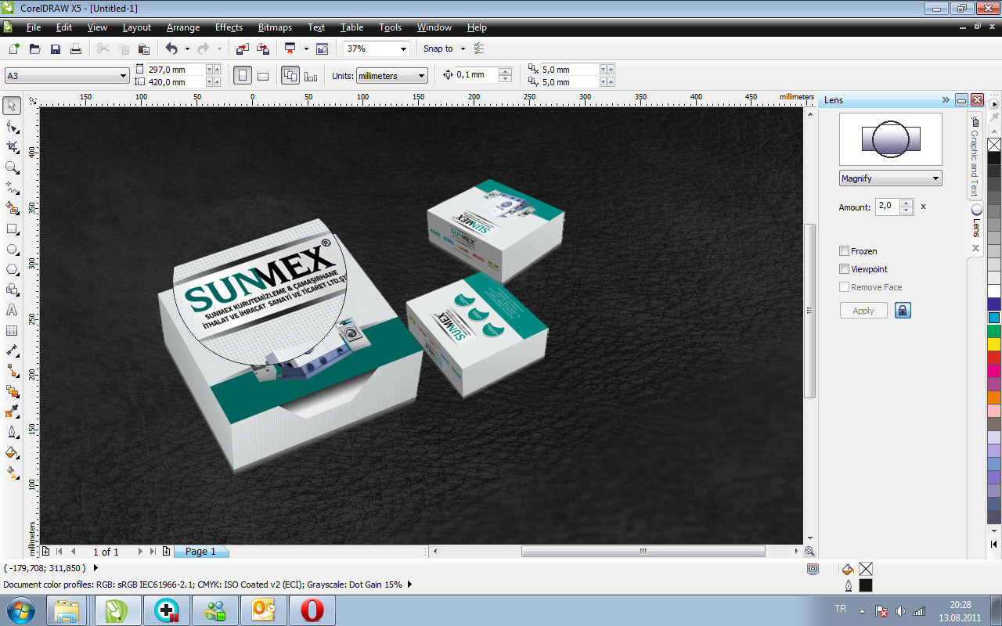Screen dimensions: 1002x626
Task: Click the page width field
Action: (x=175, y=70)
